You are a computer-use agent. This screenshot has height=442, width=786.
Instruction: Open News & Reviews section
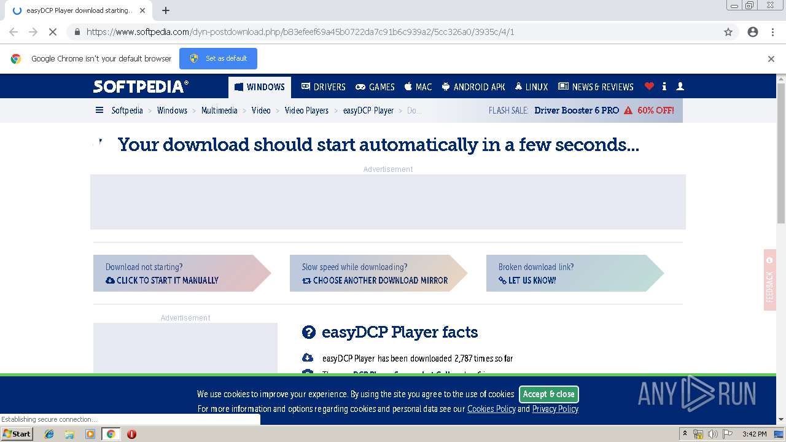596,87
